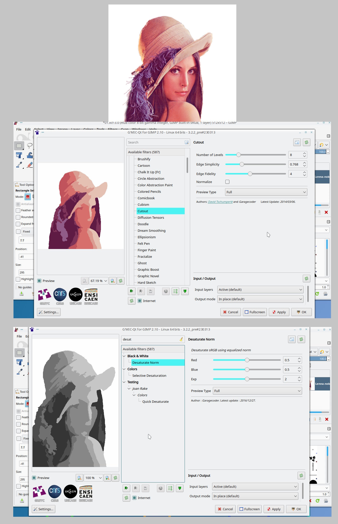Select Graphic Novel filter in list
This screenshot has height=524, width=338.
[x=148, y=276]
